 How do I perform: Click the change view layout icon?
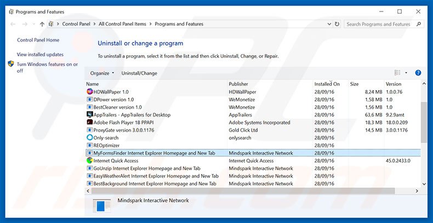397,73
